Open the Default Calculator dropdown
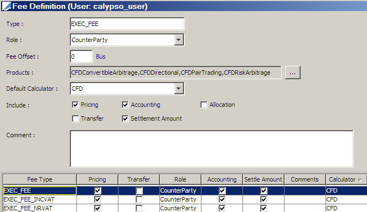367x212 pixels. (179, 89)
